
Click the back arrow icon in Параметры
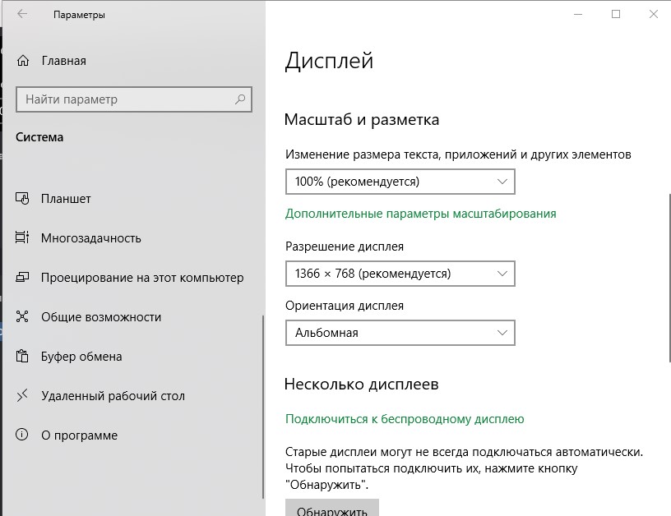pyautogui.click(x=22, y=14)
